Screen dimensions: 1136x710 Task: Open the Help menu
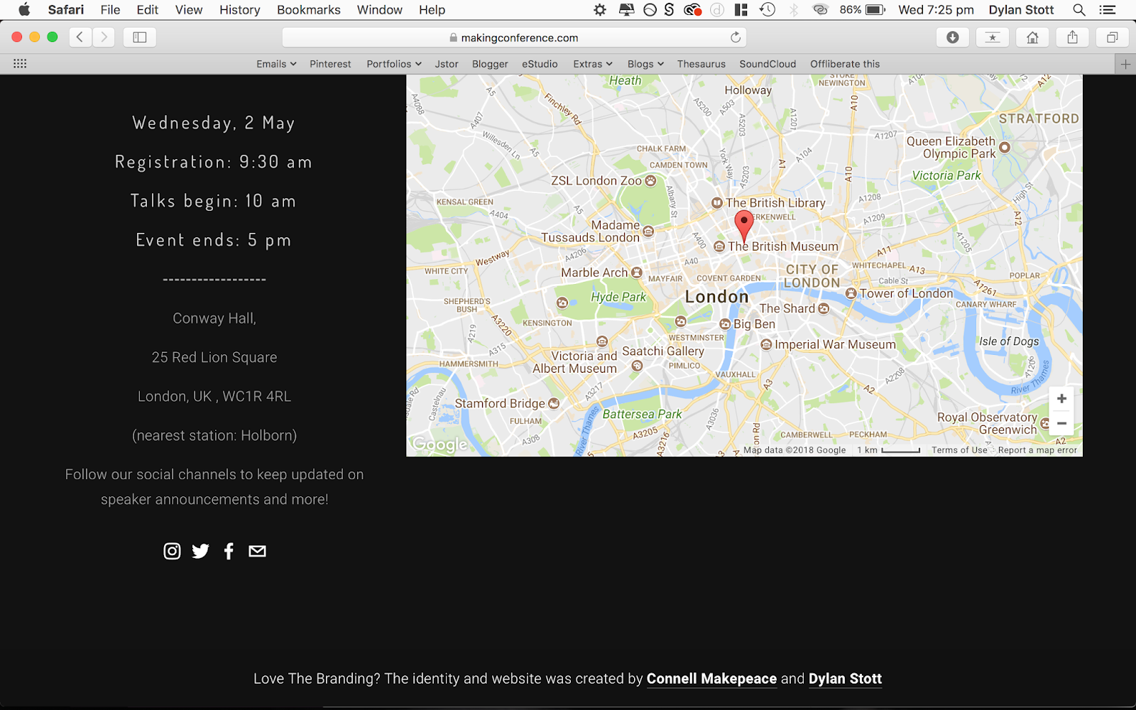tap(432, 10)
